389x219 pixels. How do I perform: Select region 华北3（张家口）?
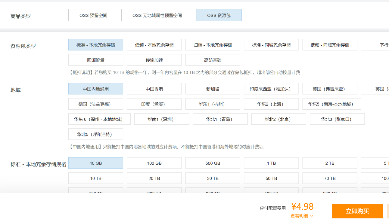click(337, 119)
